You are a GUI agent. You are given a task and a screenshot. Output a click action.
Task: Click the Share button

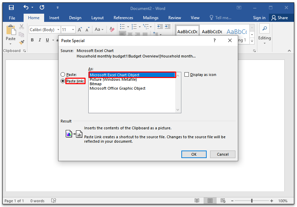[280, 18]
